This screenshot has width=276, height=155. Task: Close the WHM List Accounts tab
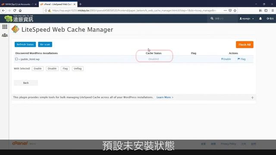(x=36, y=4)
